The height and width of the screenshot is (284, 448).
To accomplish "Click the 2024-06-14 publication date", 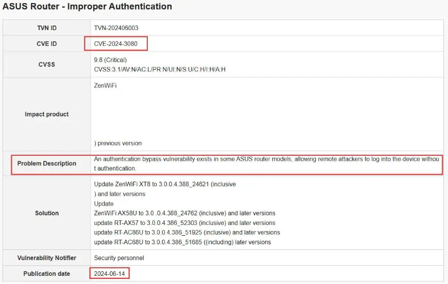I will (x=109, y=274).
